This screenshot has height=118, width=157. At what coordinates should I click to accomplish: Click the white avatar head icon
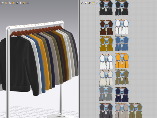[21, 3]
